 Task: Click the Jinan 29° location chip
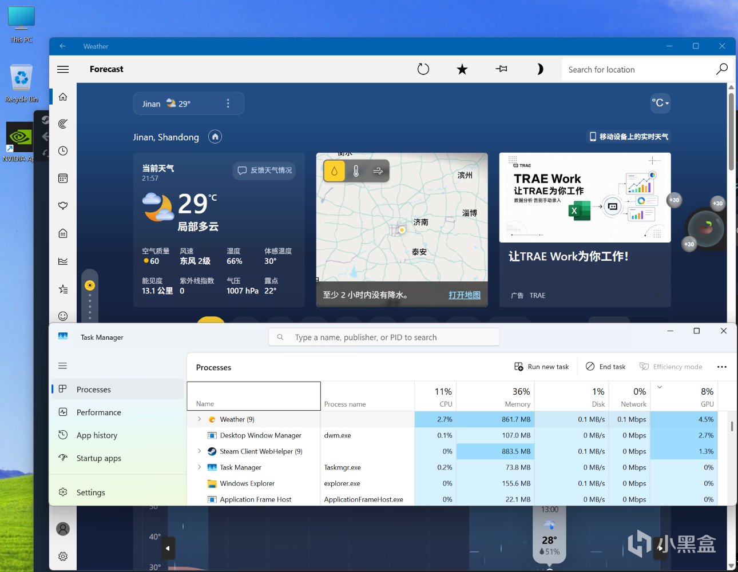click(189, 104)
